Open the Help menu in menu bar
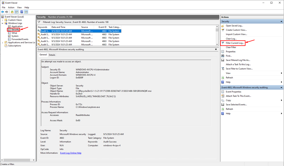 (x=27, y=7)
